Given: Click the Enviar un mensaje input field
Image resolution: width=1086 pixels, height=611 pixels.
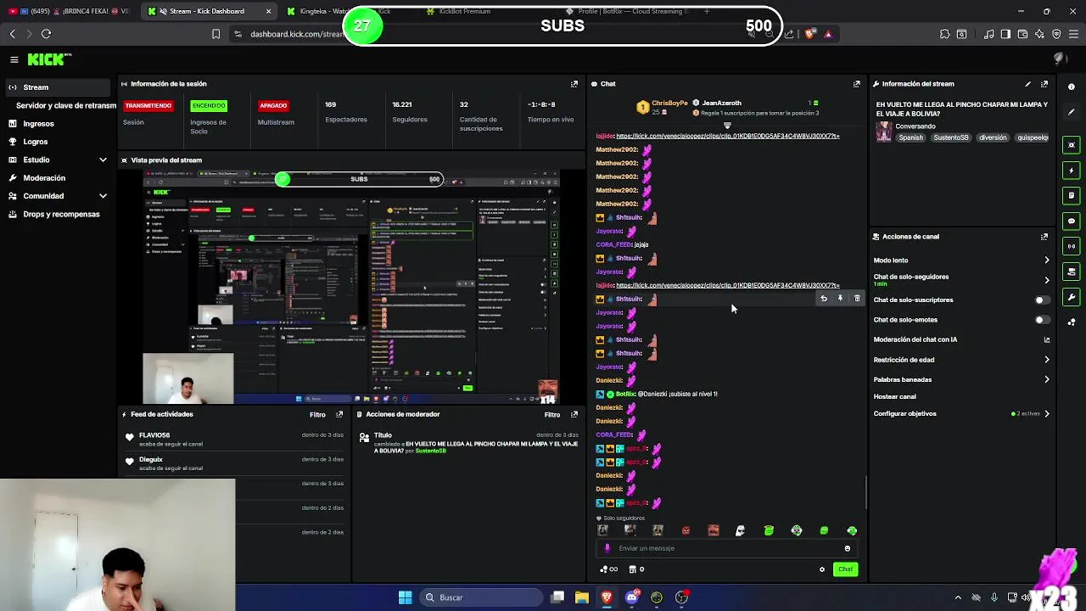Looking at the screenshot, I should (725, 548).
